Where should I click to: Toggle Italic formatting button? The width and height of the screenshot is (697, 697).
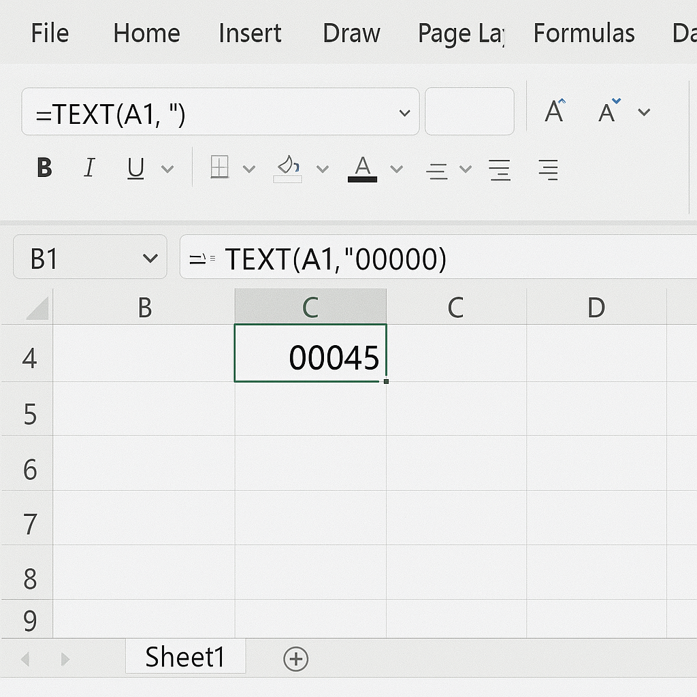[89, 168]
